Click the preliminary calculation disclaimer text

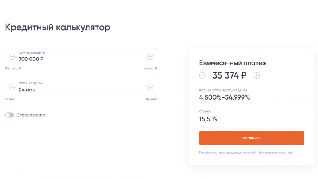(x=246, y=152)
